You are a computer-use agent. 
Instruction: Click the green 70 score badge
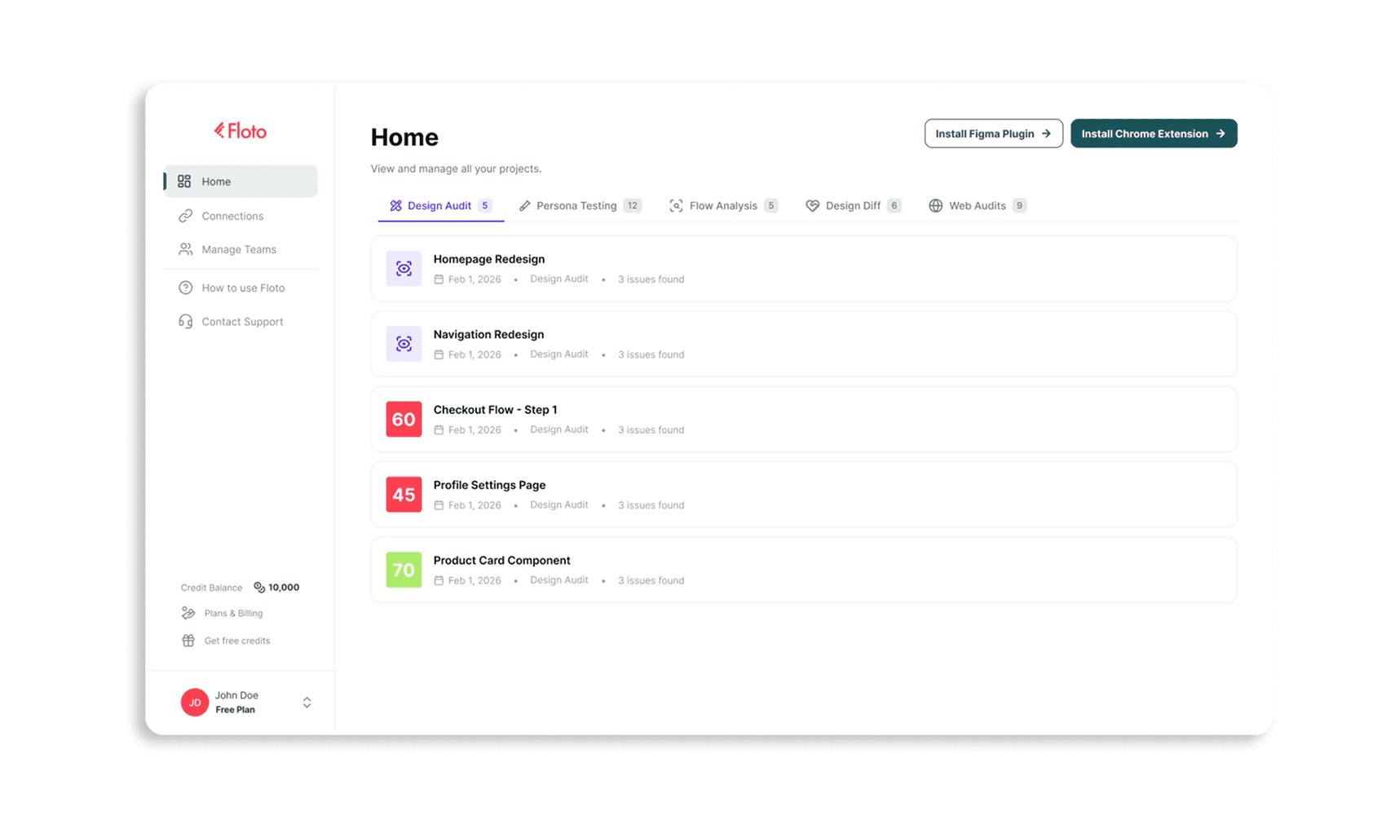coord(404,570)
